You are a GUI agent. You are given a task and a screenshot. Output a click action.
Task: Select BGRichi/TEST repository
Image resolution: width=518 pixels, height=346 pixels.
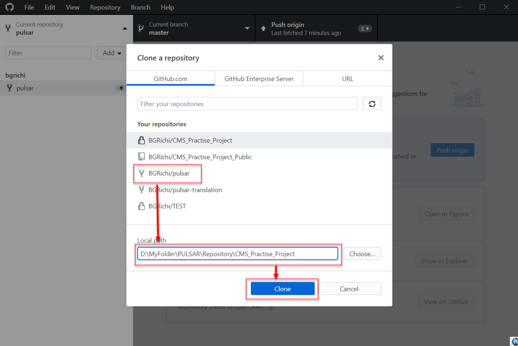coord(259,206)
